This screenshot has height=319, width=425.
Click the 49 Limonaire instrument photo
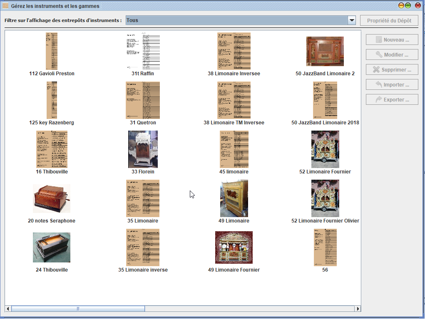point(234,198)
